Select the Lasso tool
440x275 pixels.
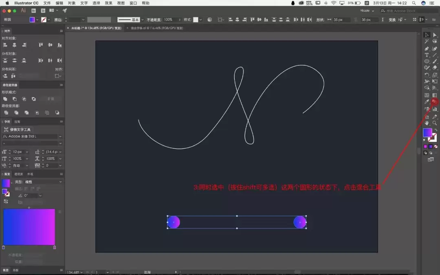click(x=435, y=42)
